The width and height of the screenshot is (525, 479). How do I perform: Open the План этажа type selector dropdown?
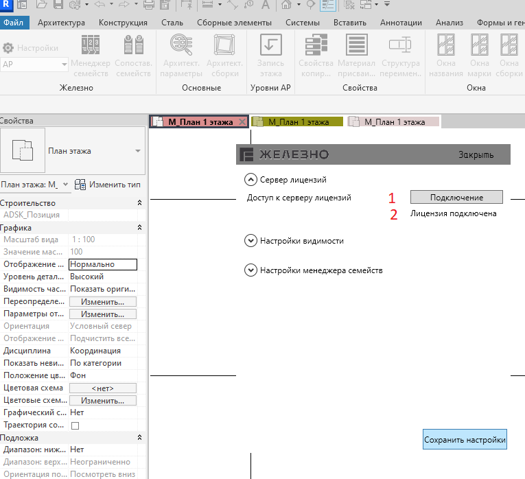138,151
